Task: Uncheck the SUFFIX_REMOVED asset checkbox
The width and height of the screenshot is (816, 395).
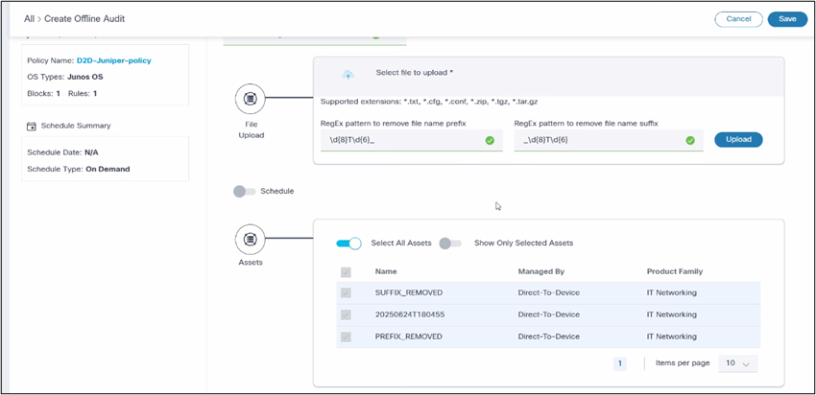Action: [x=346, y=292]
